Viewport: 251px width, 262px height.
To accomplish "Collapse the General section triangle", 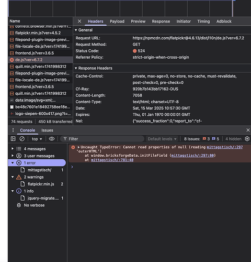I will [76, 30].
